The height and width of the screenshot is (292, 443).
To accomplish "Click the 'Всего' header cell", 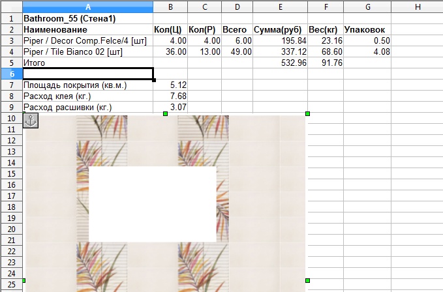I will click(237, 29).
